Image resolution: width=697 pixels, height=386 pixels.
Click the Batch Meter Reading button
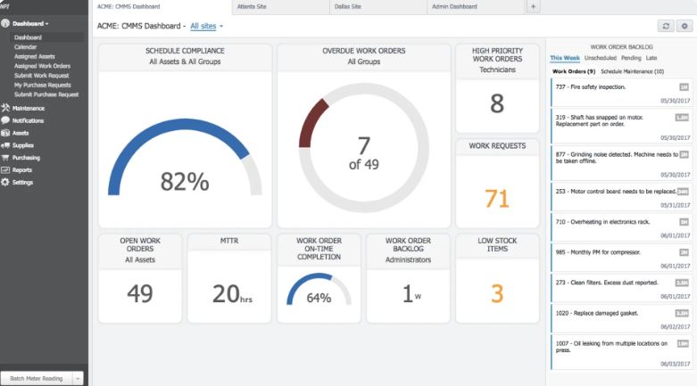(37, 379)
